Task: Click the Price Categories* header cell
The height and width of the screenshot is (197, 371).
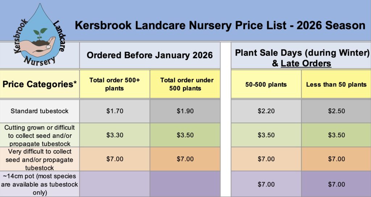Action: 40,85
